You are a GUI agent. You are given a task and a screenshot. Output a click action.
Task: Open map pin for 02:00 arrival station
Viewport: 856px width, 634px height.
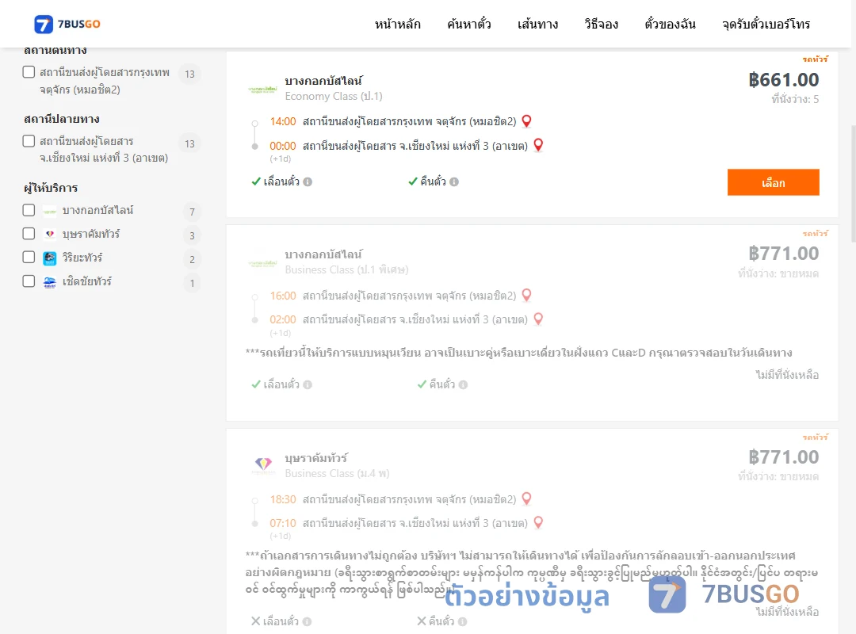tap(538, 319)
